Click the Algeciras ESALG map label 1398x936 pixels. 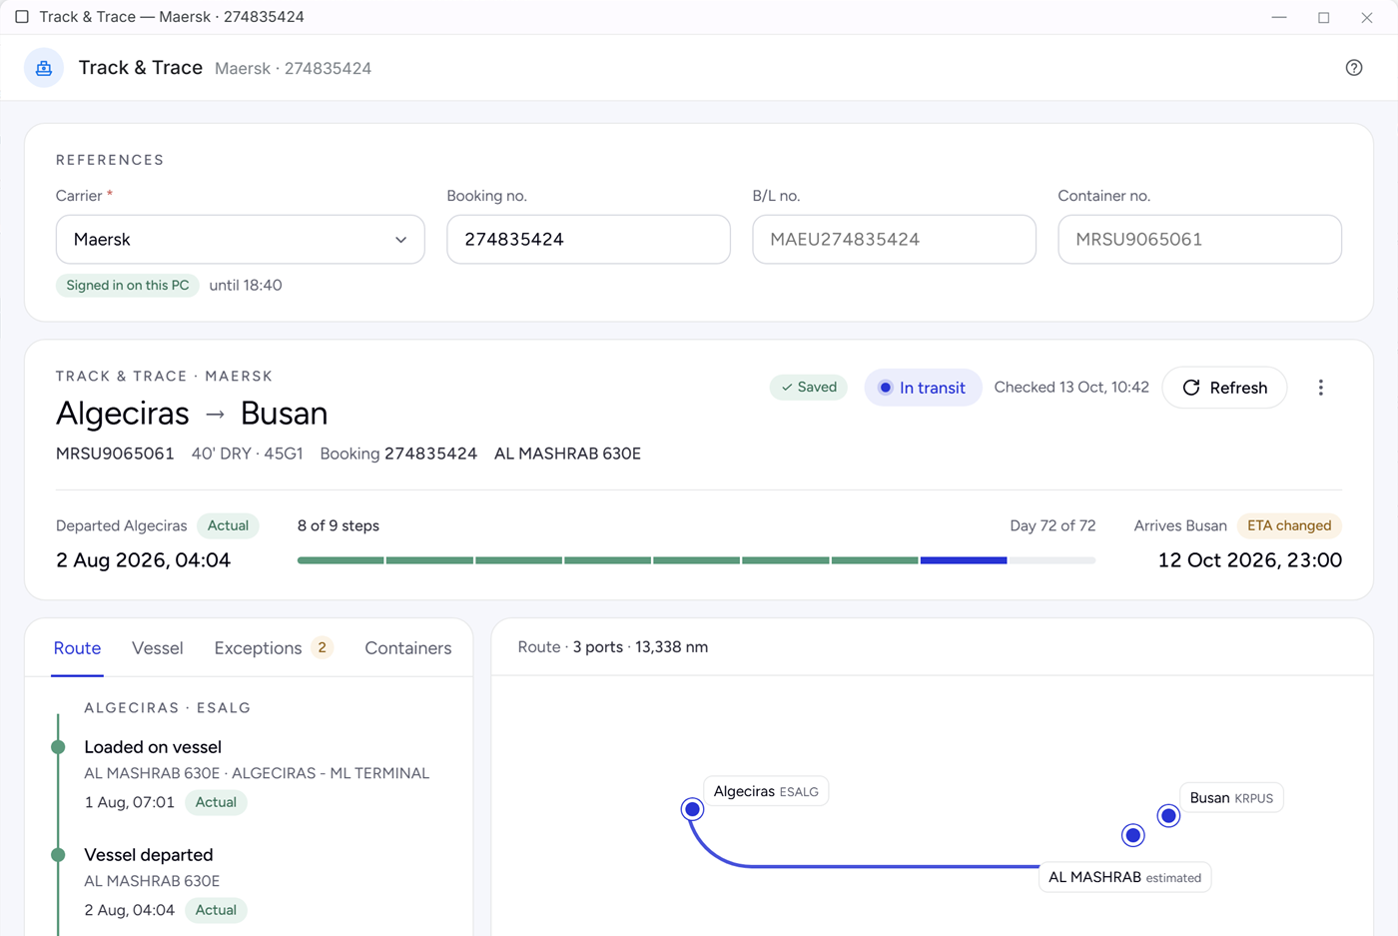(766, 791)
